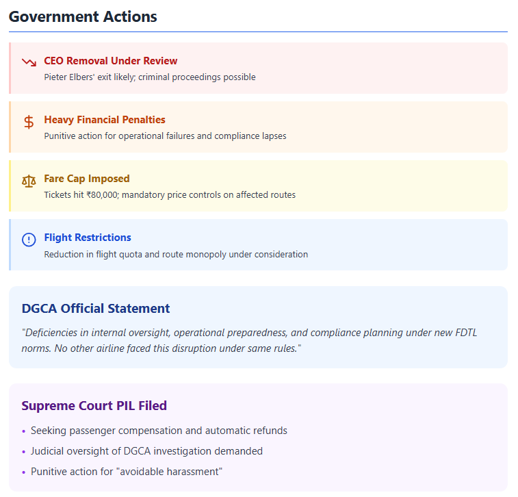518x497 pixels.
Task: Select the judicial oversight bullet point
Action: coord(146,451)
